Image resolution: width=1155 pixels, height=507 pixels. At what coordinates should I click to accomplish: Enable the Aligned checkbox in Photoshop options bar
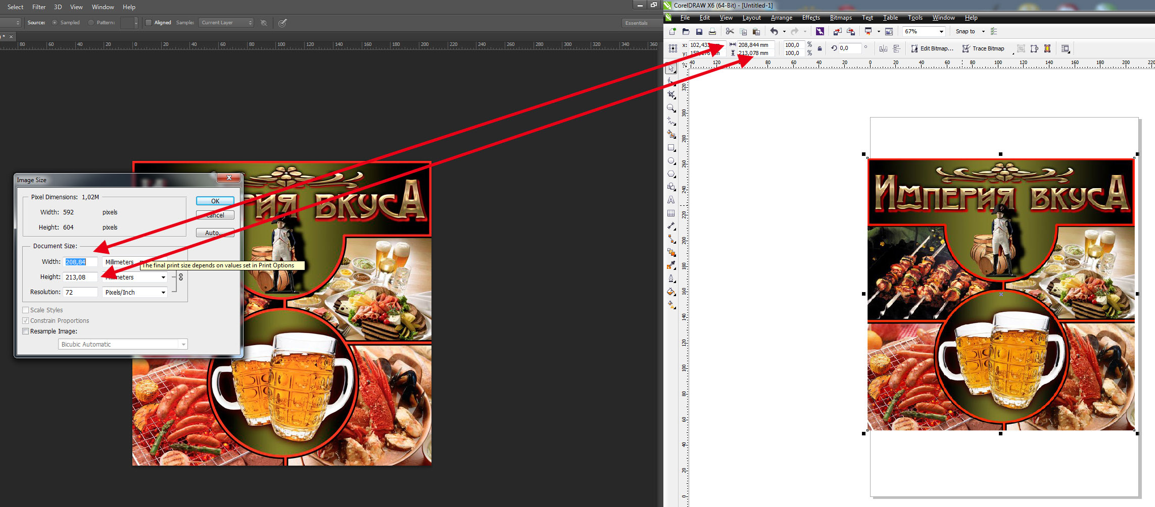pyautogui.click(x=149, y=23)
